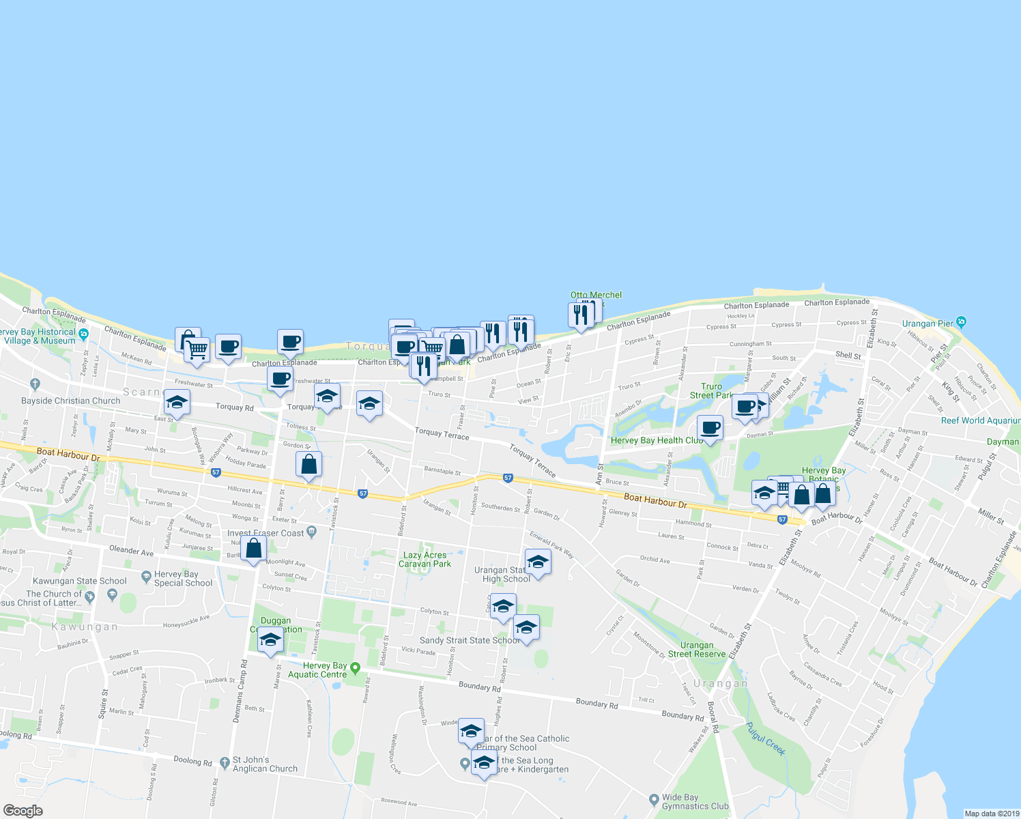1021x819 pixels.
Task: Open the Sandy Strait State School marker
Action: tap(526, 627)
